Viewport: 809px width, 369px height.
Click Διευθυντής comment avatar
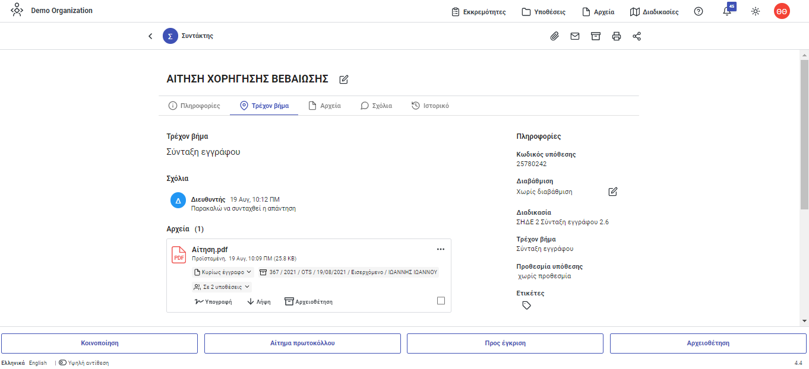[x=178, y=201]
